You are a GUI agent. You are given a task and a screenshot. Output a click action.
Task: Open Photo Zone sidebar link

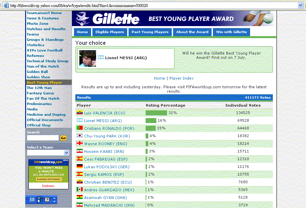pos(37,24)
